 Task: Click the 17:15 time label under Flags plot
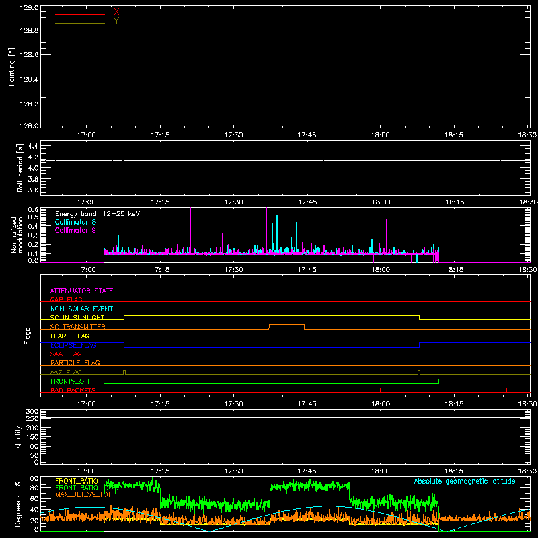[x=160, y=404]
